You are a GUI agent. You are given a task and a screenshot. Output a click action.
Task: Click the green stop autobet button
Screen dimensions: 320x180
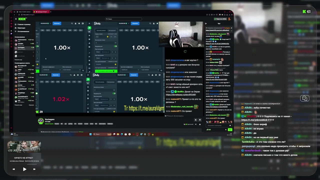(106, 71)
